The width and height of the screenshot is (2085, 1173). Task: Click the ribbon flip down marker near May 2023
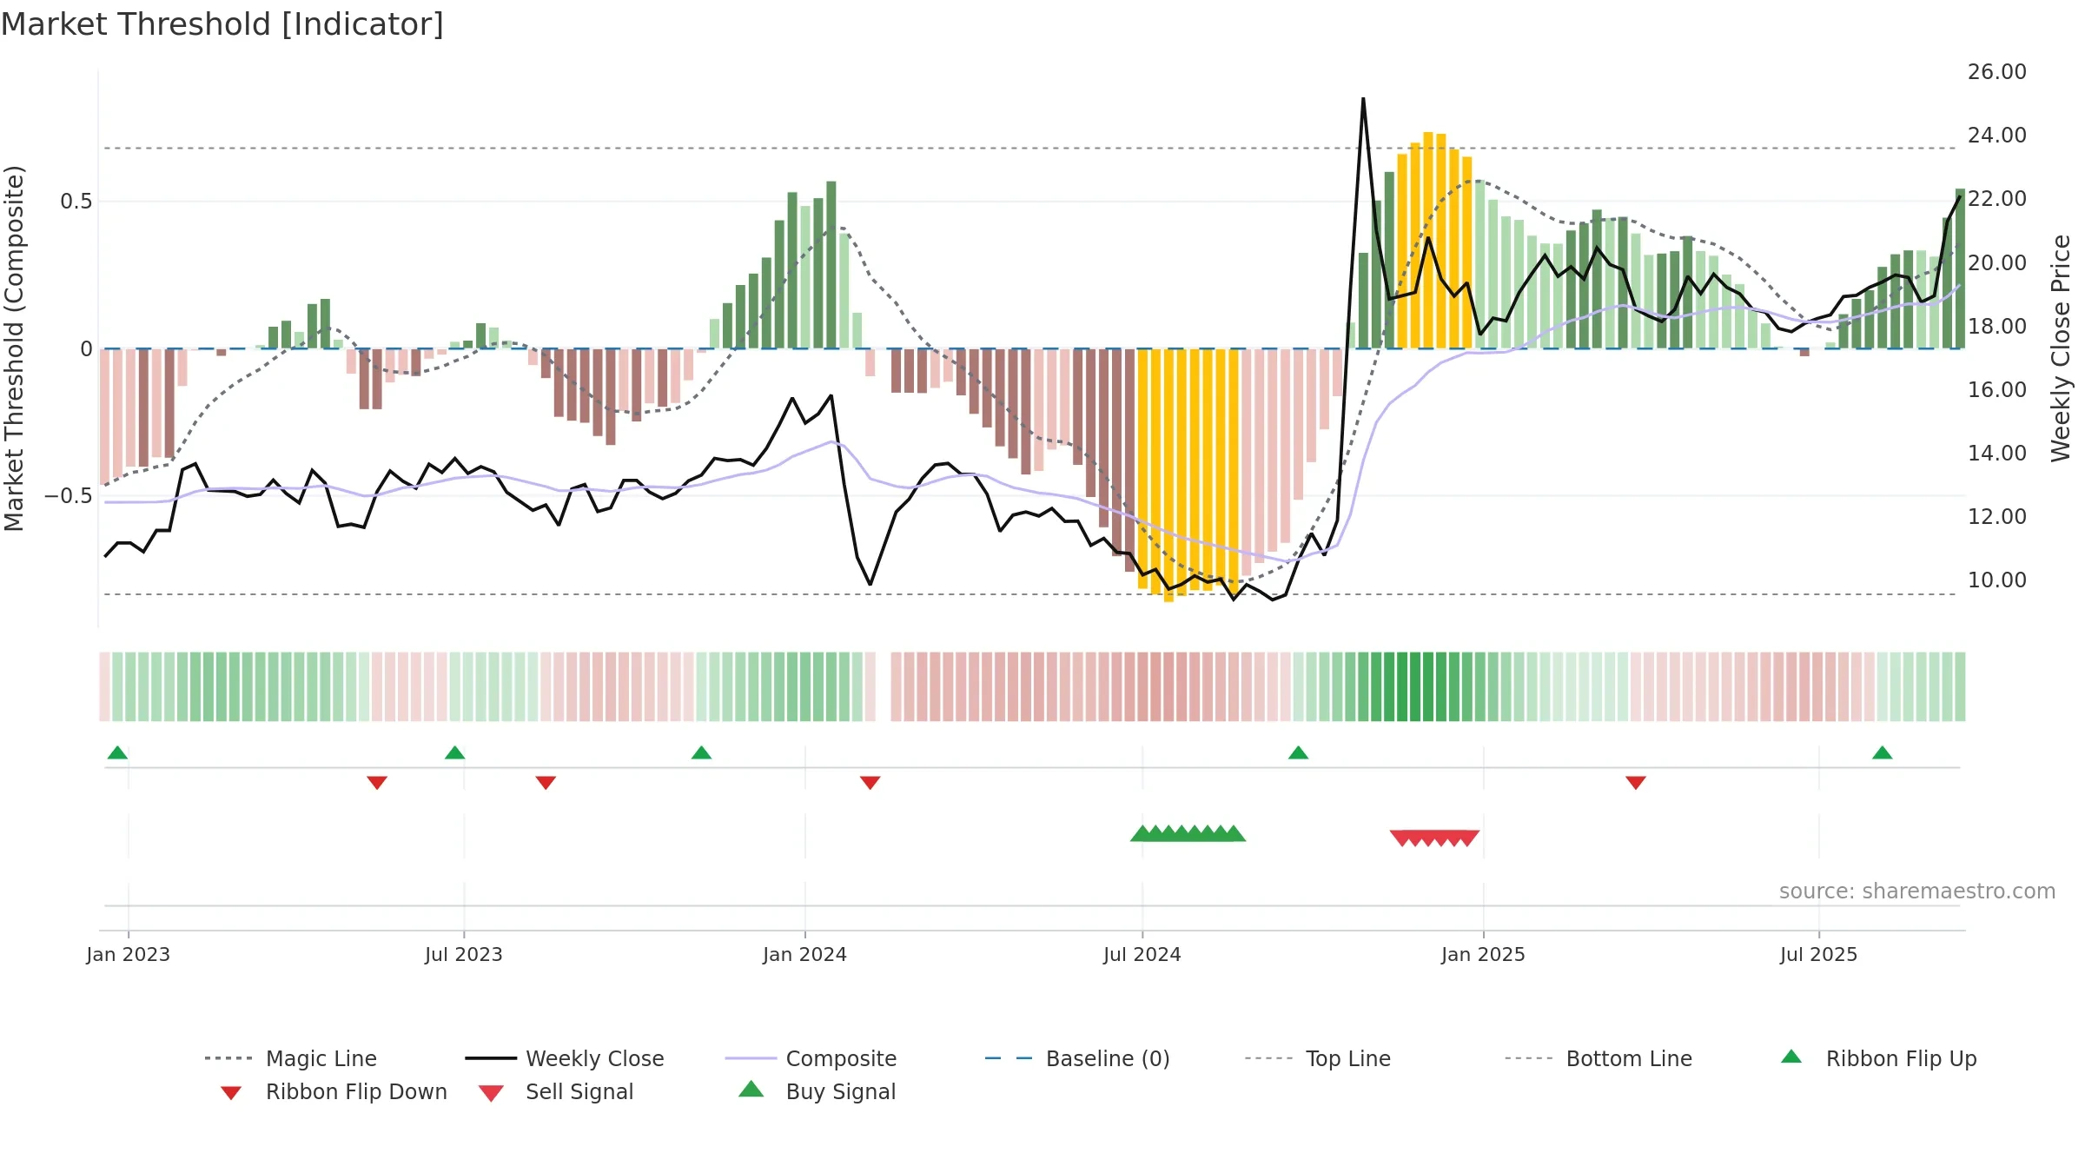click(x=377, y=783)
